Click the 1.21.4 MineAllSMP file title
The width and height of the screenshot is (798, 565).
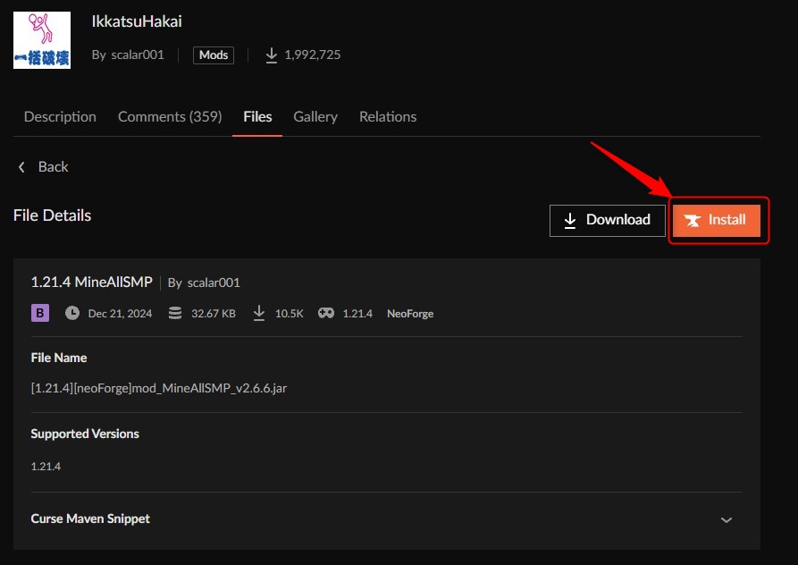click(x=92, y=282)
